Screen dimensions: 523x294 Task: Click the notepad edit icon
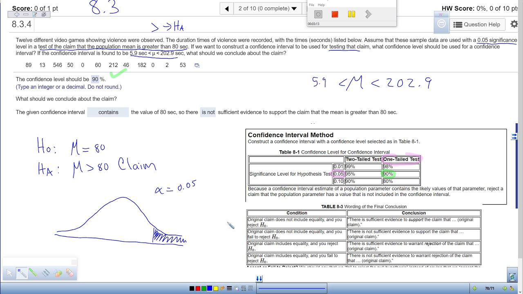click(35, 14)
